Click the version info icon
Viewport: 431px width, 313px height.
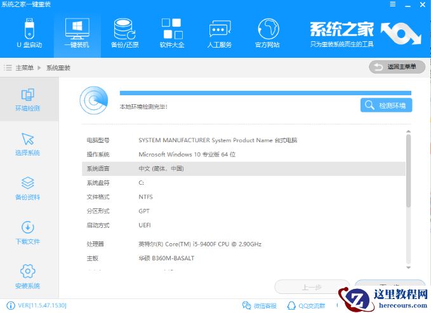coord(10,305)
